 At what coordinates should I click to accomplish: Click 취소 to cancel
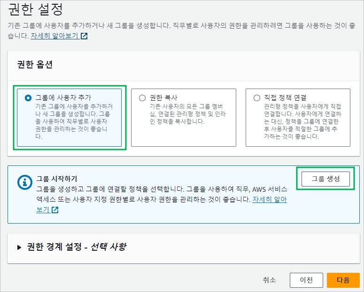269,280
